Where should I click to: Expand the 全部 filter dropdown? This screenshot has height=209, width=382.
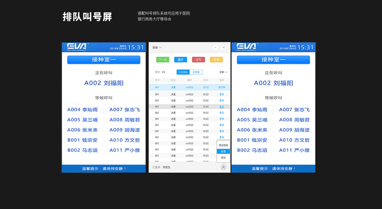pos(223,72)
